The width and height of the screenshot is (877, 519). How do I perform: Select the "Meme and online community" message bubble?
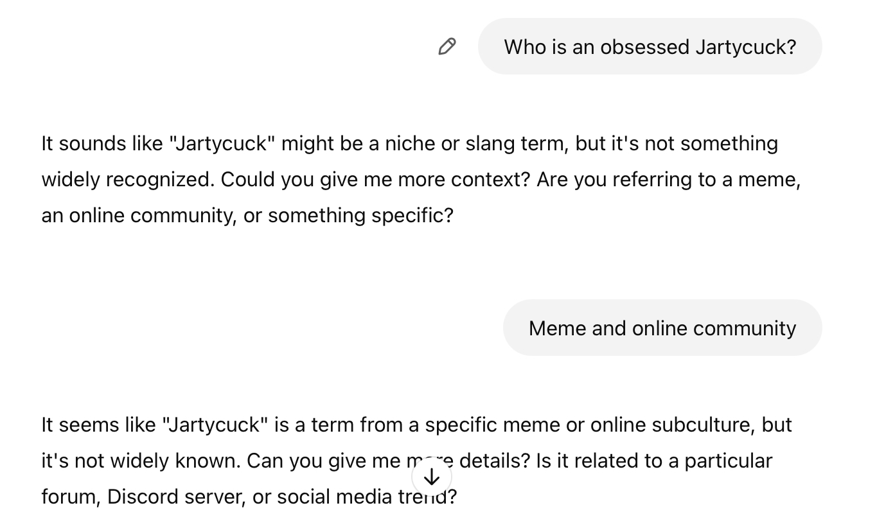pos(662,328)
